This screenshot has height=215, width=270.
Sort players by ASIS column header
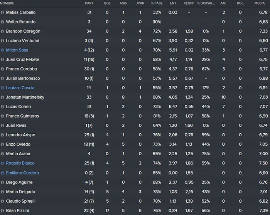(x=123, y=3)
